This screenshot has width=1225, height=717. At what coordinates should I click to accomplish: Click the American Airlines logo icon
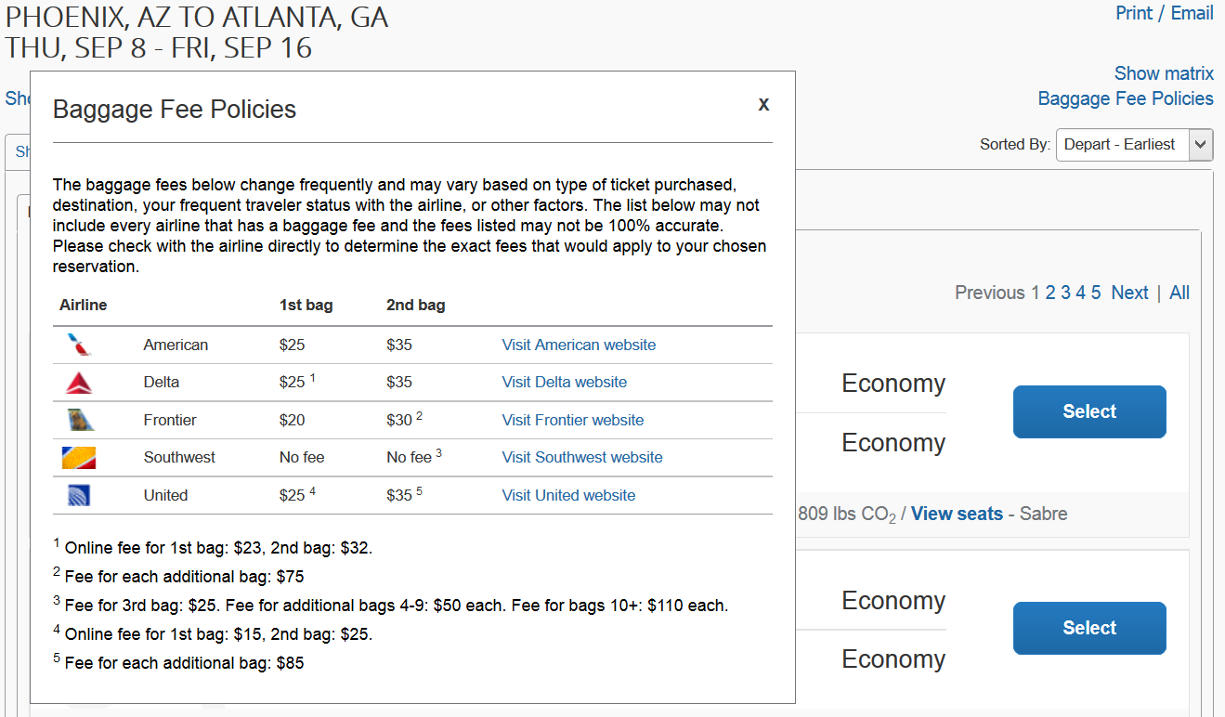pos(80,345)
